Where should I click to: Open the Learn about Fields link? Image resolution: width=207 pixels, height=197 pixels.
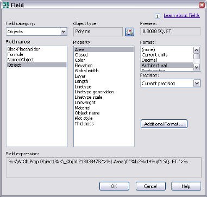pos(181,15)
